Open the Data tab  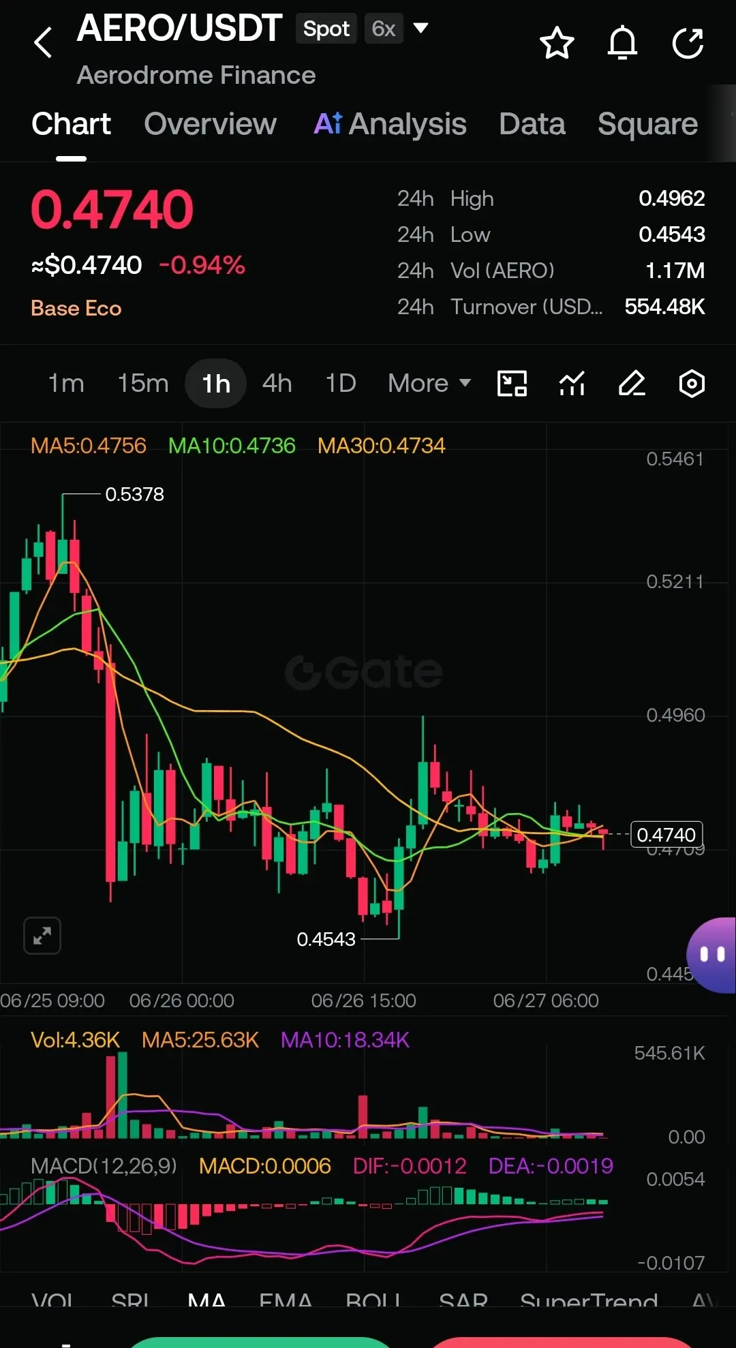point(532,124)
